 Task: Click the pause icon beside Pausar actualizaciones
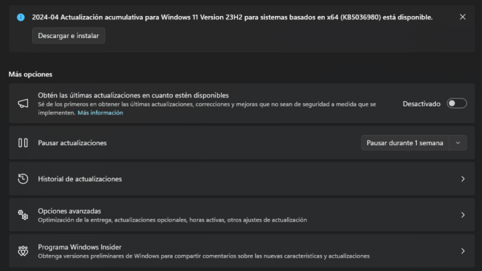pos(23,143)
